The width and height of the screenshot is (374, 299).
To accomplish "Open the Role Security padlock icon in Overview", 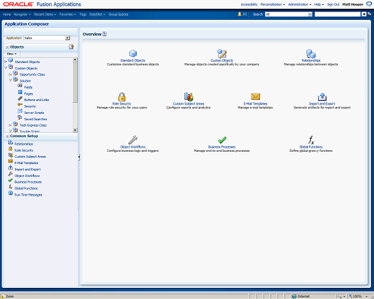I will (122, 97).
